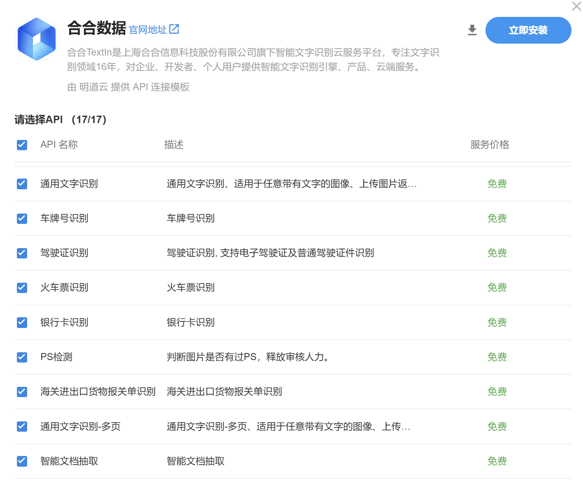Screen dimensions: 583x486
Task: Uncheck the 银行卡识别 checkbox
Action: point(22,322)
